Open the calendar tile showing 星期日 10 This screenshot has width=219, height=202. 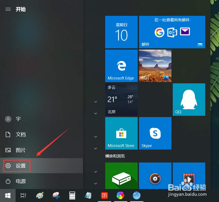coord(121,32)
